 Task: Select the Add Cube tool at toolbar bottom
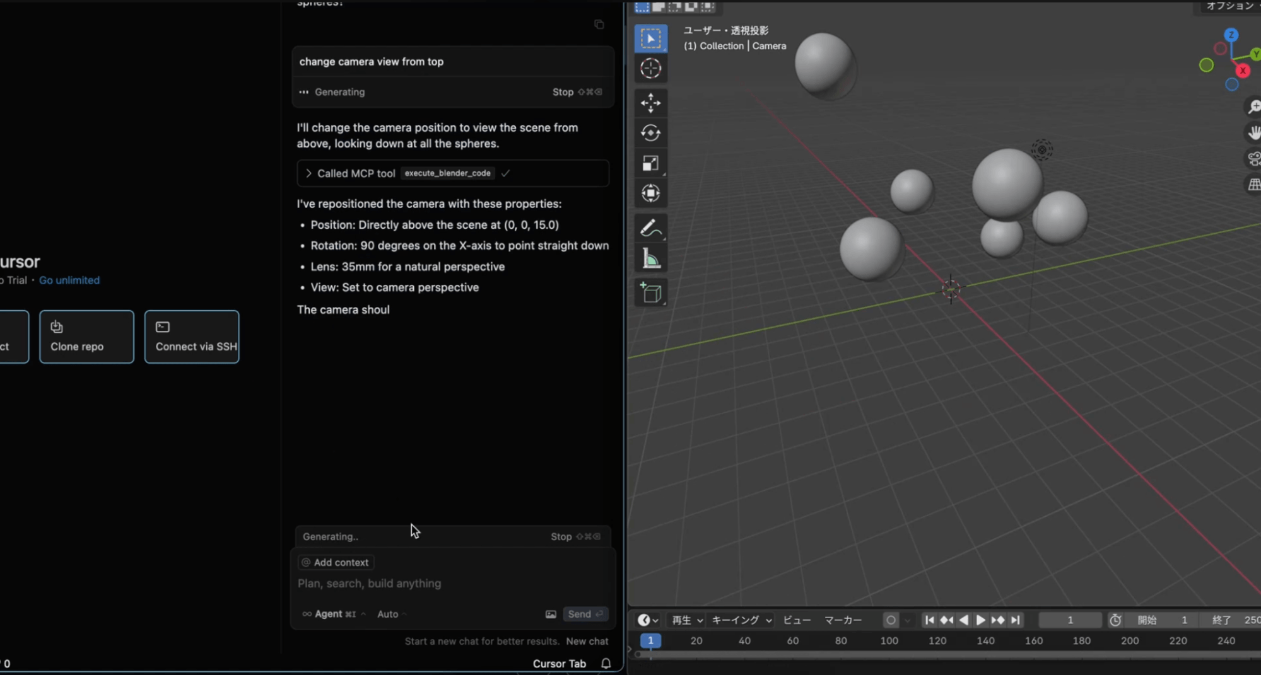click(x=651, y=292)
